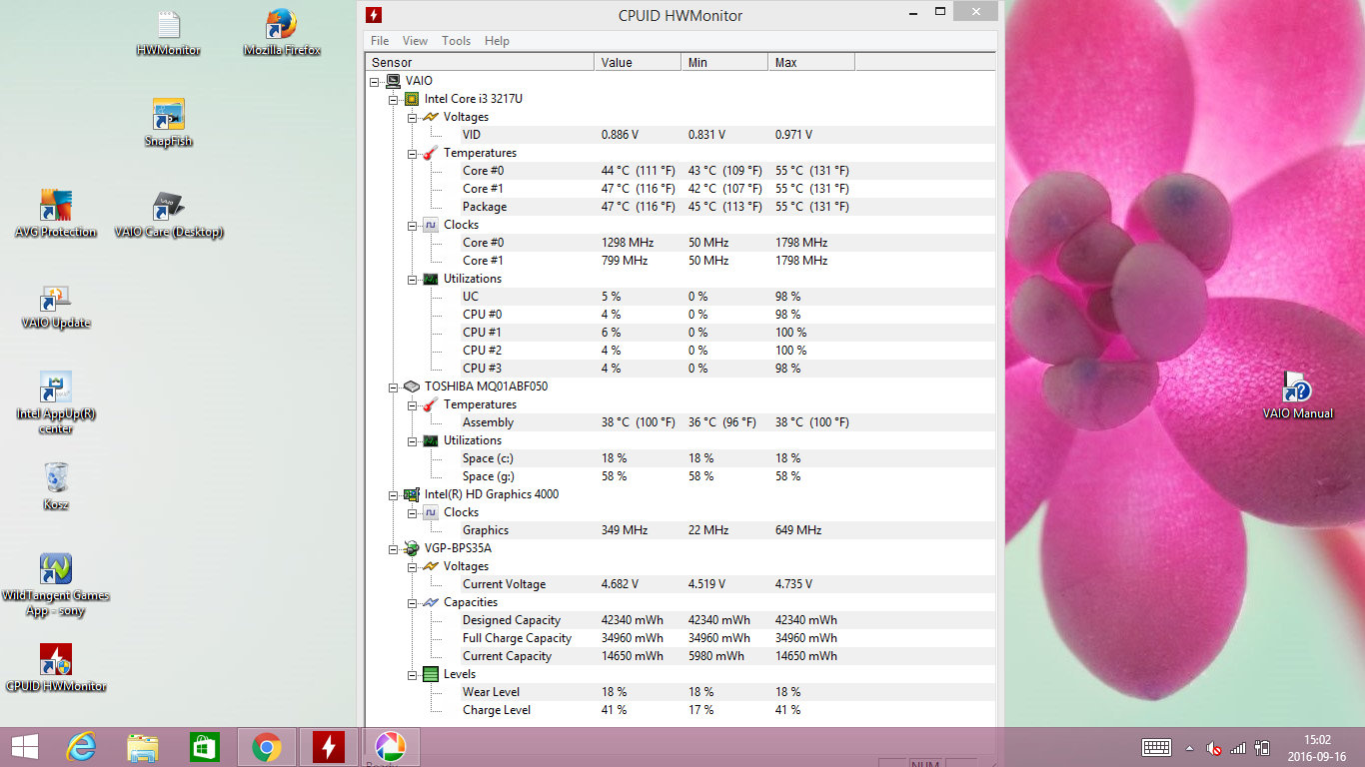Open VAIO Update desktop shortcut
The height and width of the screenshot is (767, 1365).
56,305
